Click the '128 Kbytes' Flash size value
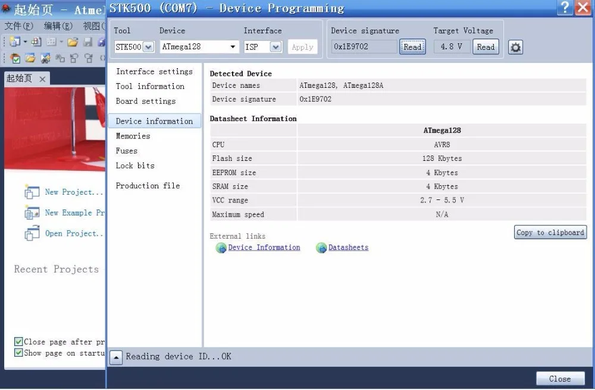The width and height of the screenshot is (595, 390). tap(442, 158)
